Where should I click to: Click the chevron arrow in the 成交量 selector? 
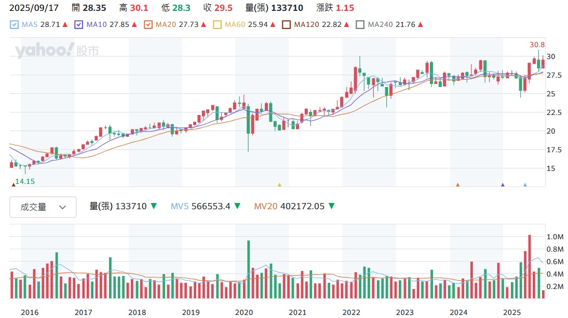point(63,207)
